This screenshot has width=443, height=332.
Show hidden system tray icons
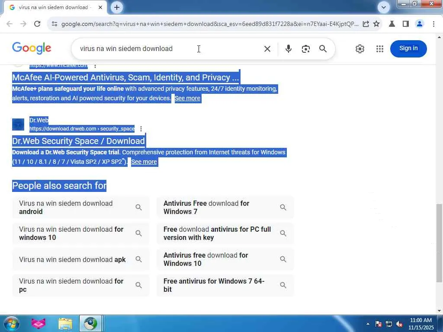(x=368, y=324)
